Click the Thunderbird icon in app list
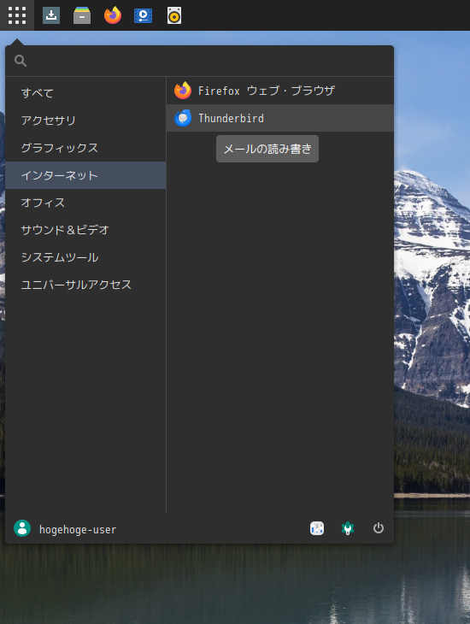The height and width of the screenshot is (624, 470). point(183,118)
